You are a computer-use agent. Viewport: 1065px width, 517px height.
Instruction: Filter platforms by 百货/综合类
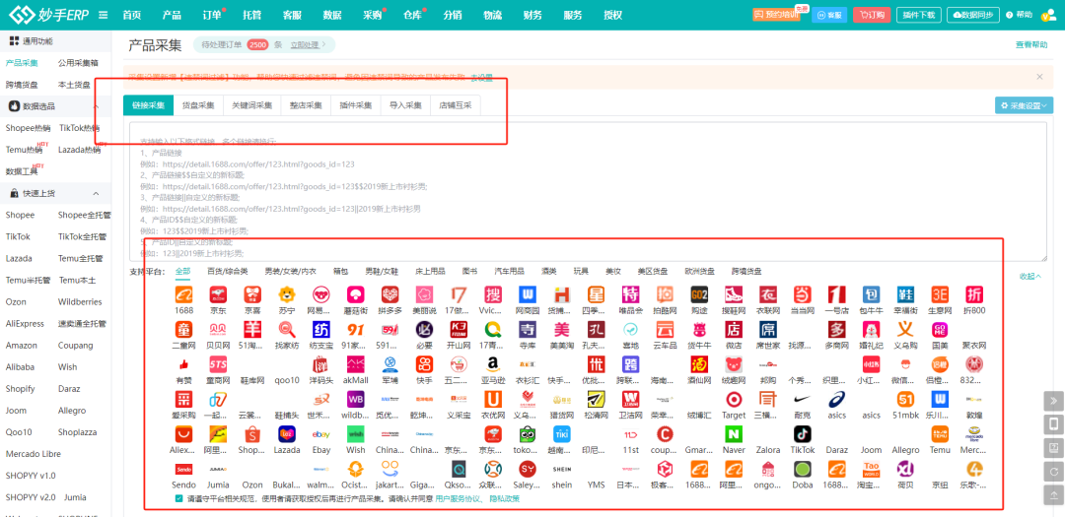pyautogui.click(x=228, y=271)
